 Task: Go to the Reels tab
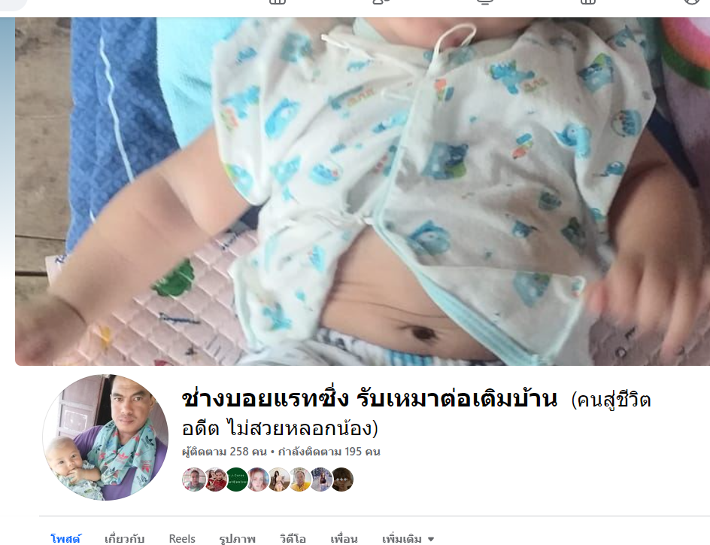[182, 539]
